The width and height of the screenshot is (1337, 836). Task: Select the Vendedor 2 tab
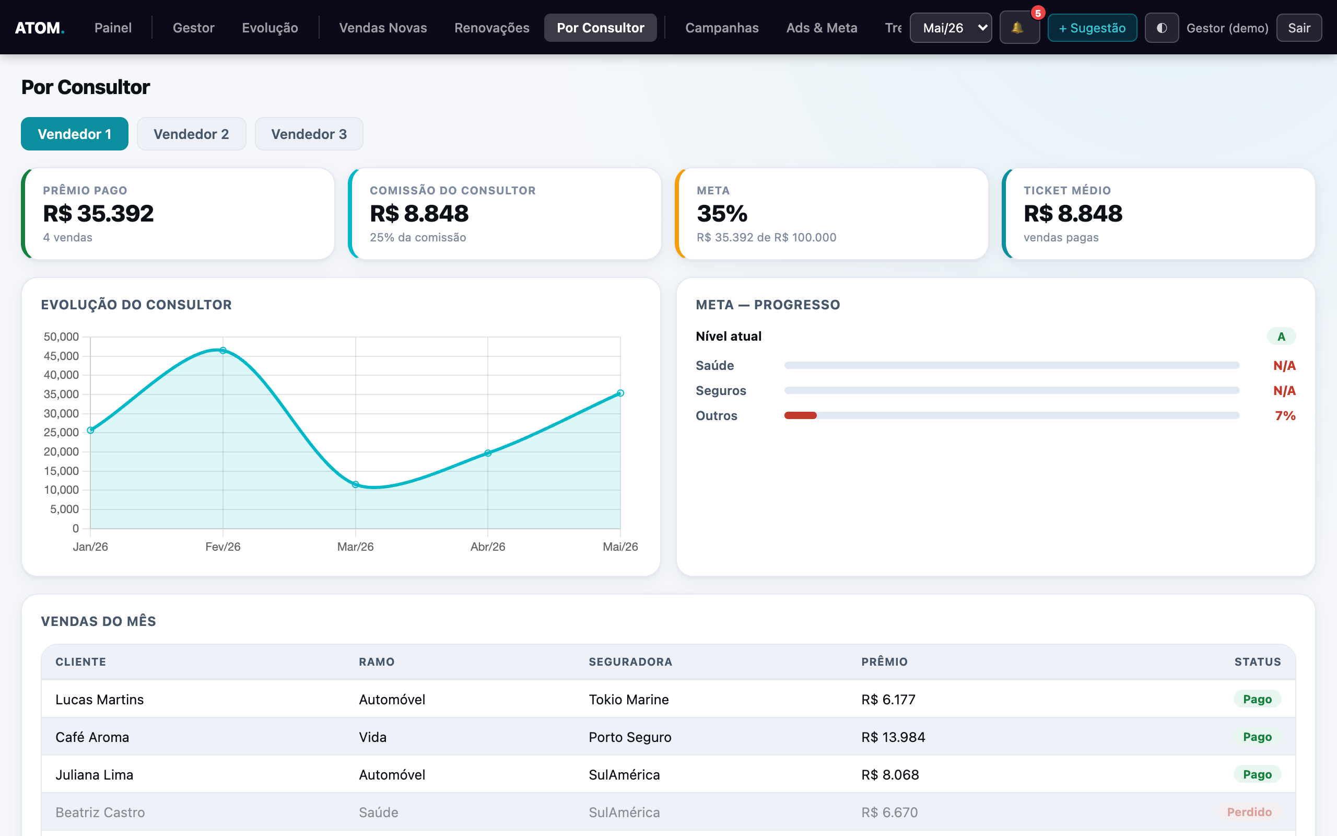(x=191, y=134)
